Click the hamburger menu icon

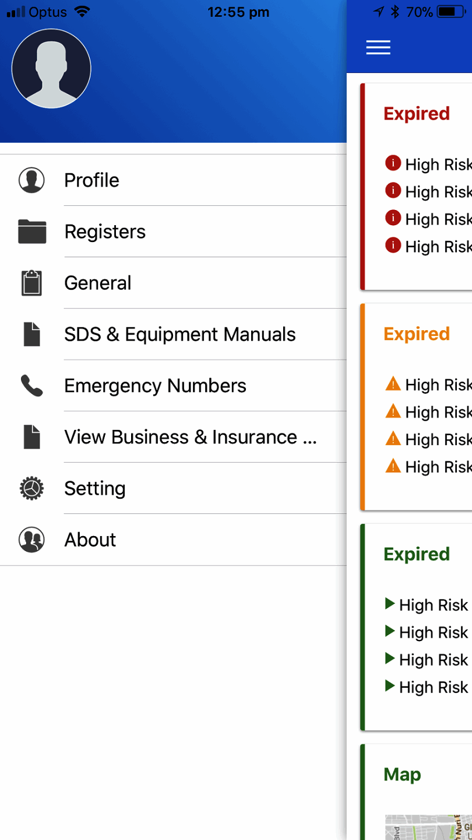click(378, 48)
